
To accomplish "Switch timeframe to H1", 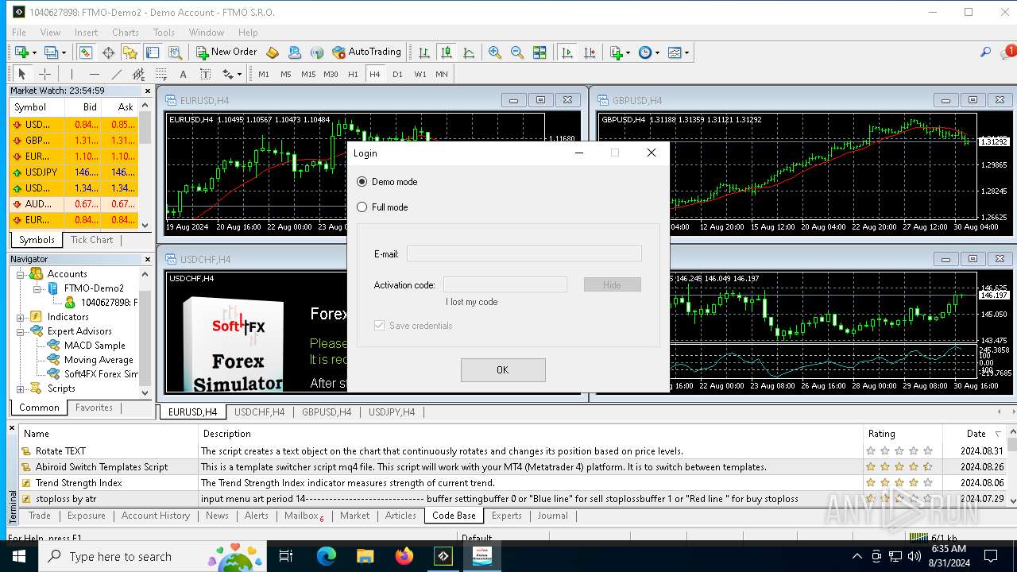I will [x=353, y=74].
